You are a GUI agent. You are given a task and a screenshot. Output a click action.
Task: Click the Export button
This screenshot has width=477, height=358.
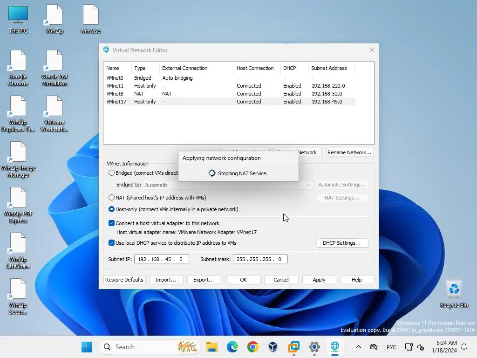click(204, 280)
